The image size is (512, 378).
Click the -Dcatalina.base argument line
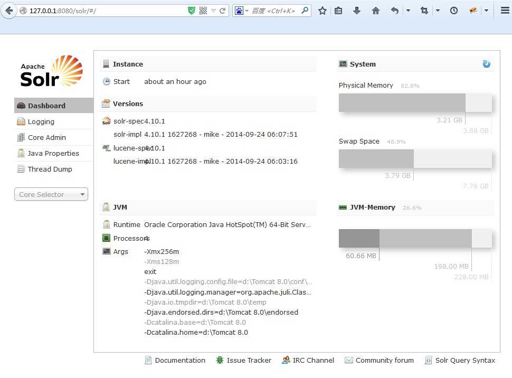[x=195, y=322]
